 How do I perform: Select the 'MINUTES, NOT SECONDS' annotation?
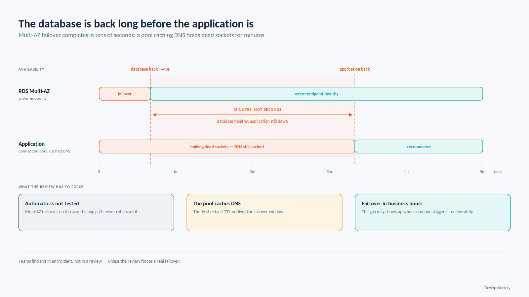tap(258, 110)
